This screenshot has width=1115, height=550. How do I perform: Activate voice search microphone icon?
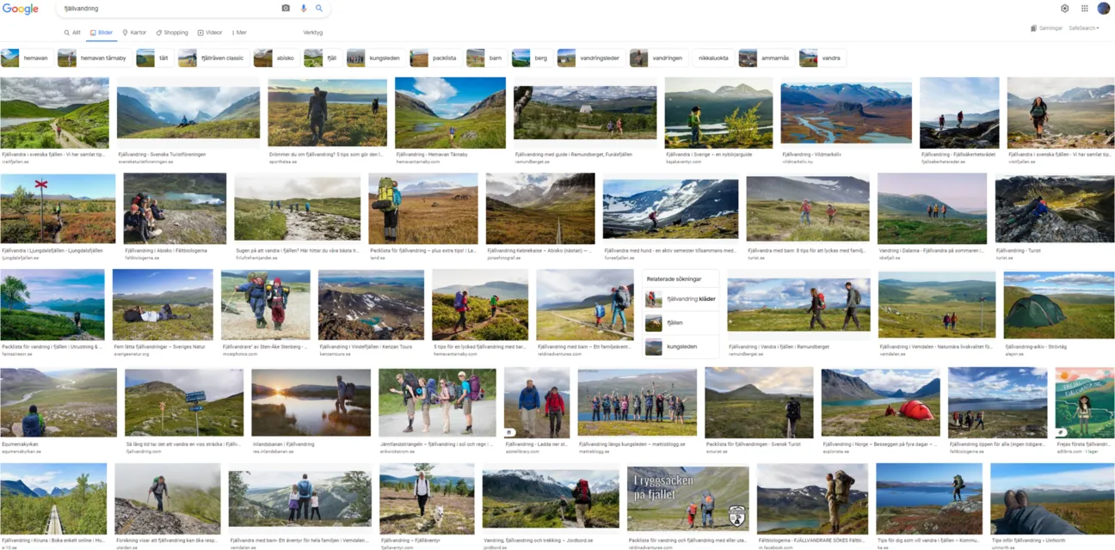click(303, 9)
